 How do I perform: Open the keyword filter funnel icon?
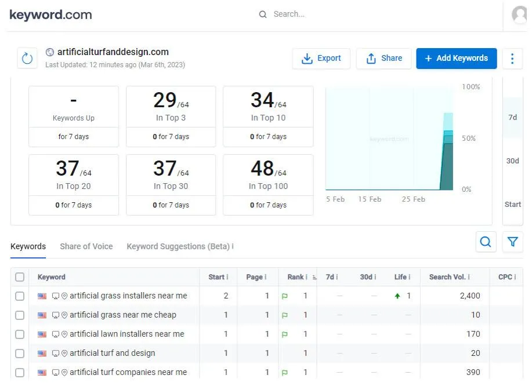pos(512,242)
